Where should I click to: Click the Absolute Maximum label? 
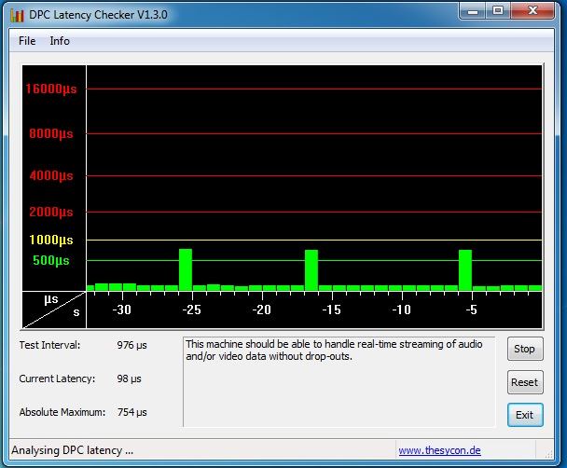click(62, 412)
